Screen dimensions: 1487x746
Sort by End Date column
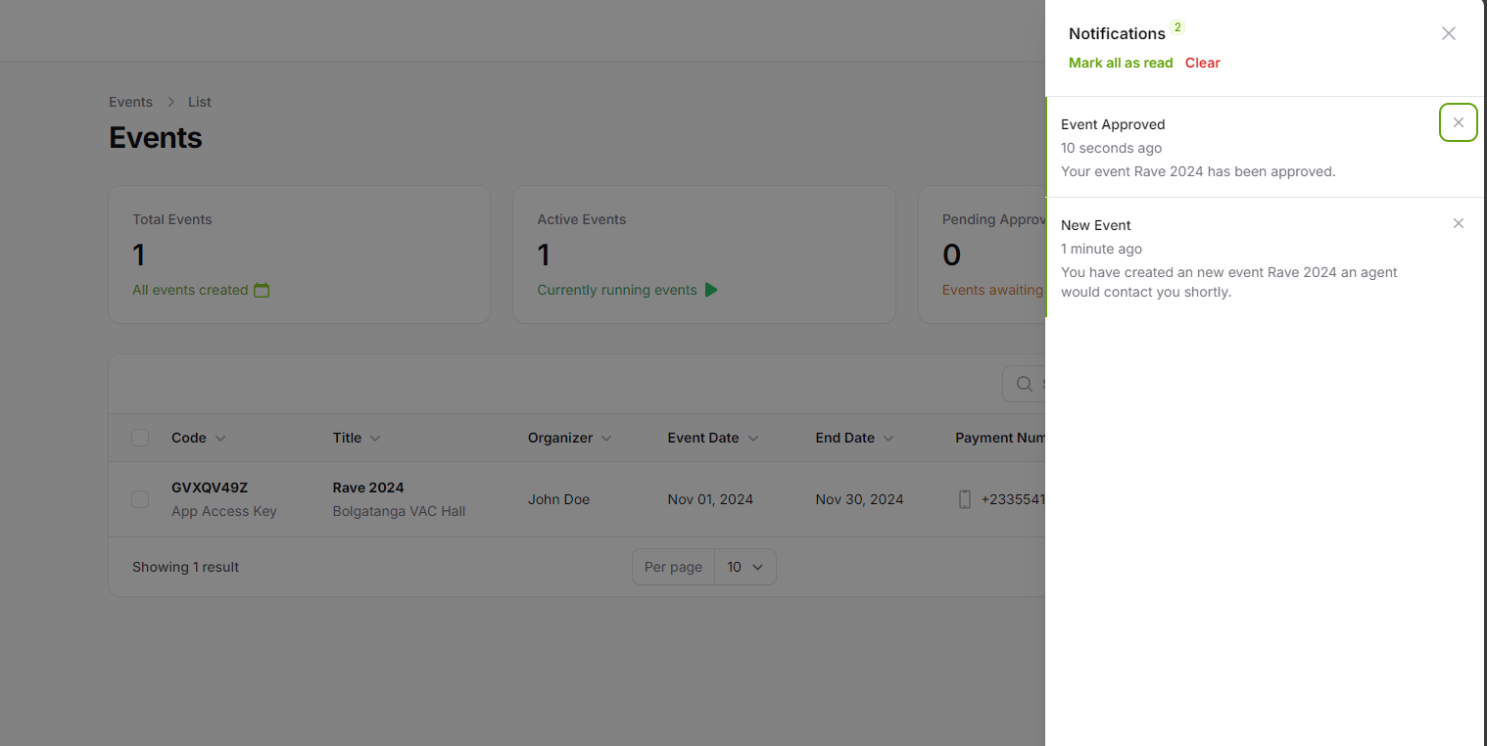click(x=853, y=438)
